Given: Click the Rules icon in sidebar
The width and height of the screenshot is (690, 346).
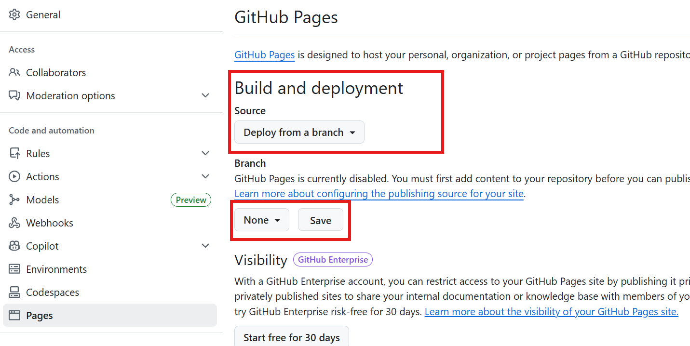Looking at the screenshot, I should 14,154.
